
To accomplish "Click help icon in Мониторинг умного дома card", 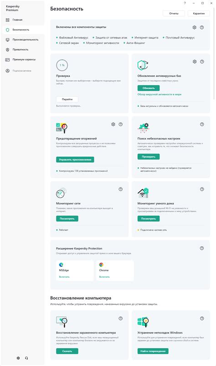I will click(202, 189).
